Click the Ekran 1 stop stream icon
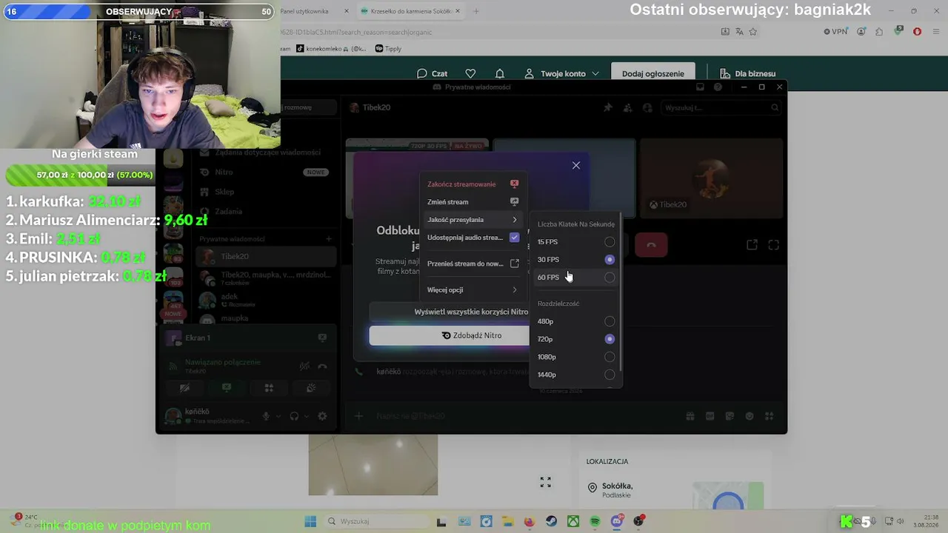Image resolution: width=948 pixels, height=533 pixels. point(322,338)
